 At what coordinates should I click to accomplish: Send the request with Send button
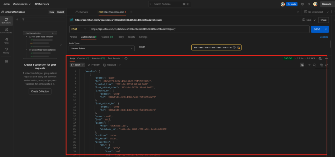pyautogui.click(x=317, y=29)
